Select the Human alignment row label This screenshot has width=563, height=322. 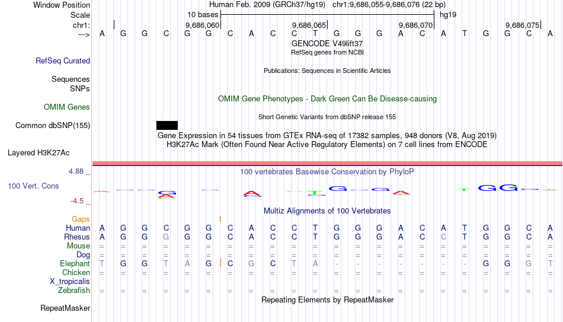(78, 228)
